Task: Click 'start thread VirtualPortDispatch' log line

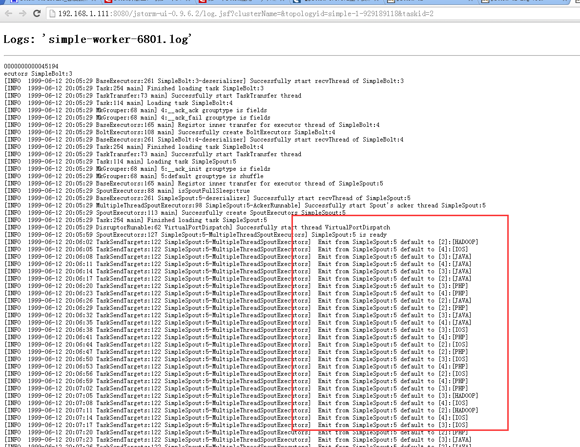Action: (x=197, y=227)
